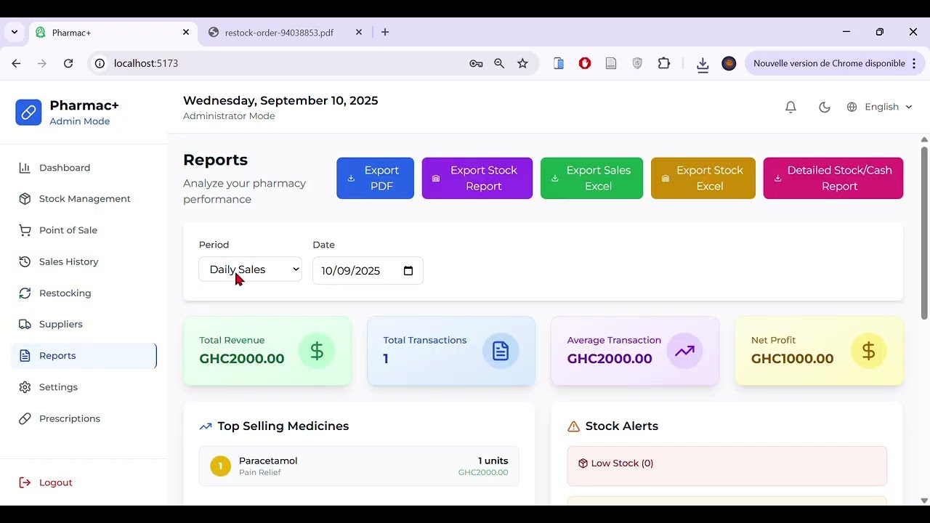930x523 pixels.
Task: Open Suppliers in sidebar
Action: click(84, 324)
